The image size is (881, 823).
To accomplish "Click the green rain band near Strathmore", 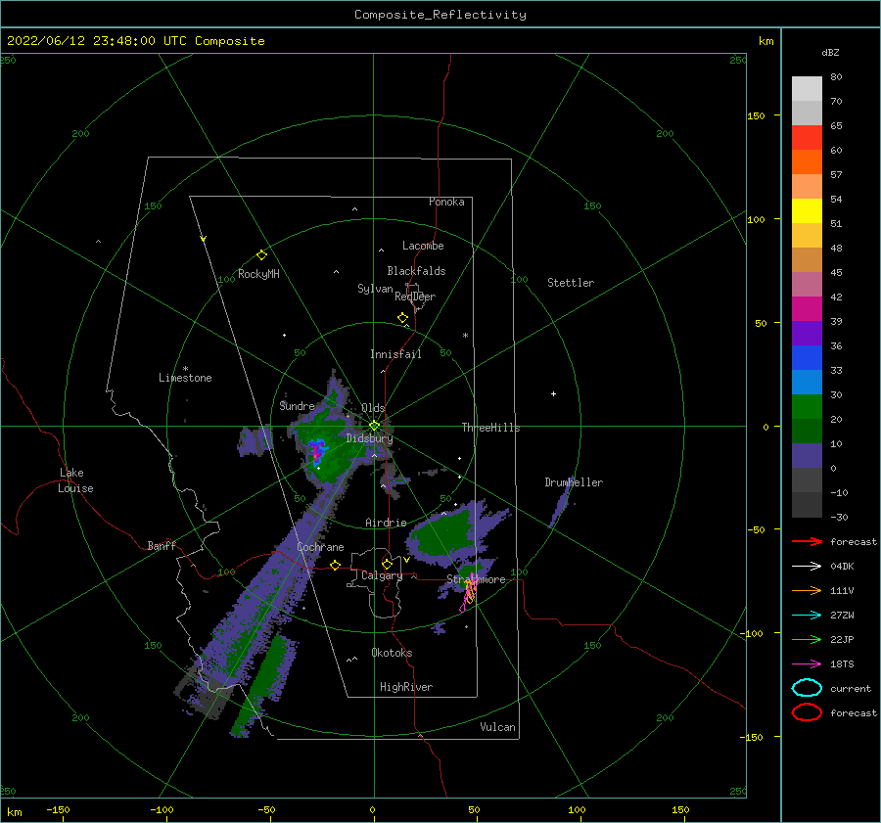I will (443, 533).
